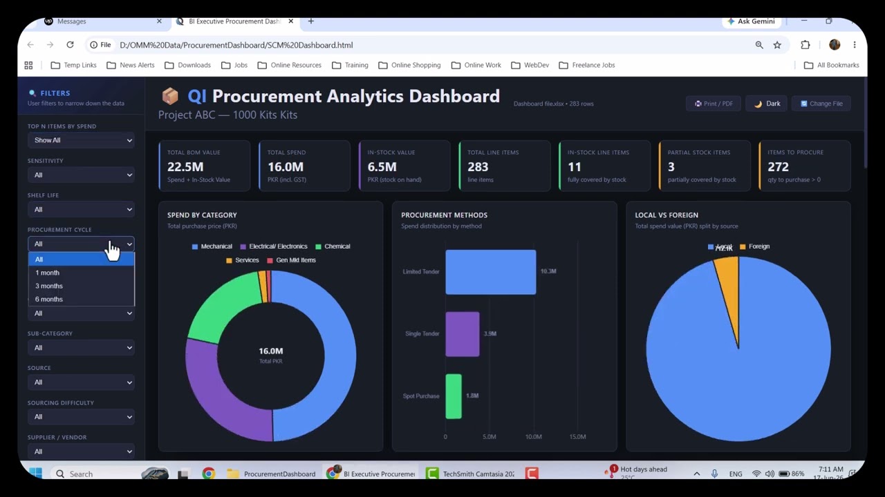
Task: Bookmark page with the star icon
Action: [777, 45]
